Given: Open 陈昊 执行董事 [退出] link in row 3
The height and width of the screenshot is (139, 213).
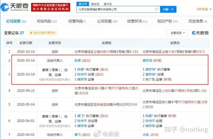Looking at the screenshot, I should (x=81, y=69).
